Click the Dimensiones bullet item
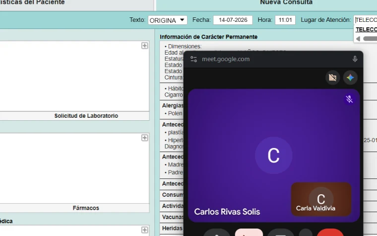377x236 pixels. click(x=183, y=46)
